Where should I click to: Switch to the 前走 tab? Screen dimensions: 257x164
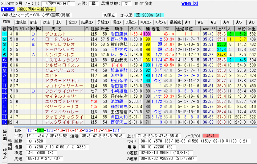34,22
